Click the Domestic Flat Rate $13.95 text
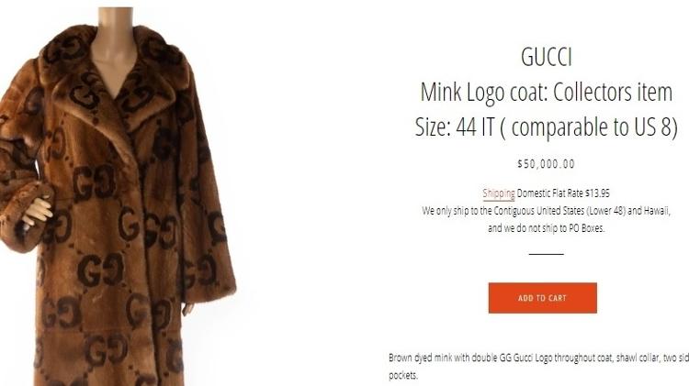689x386 pixels. click(x=563, y=193)
